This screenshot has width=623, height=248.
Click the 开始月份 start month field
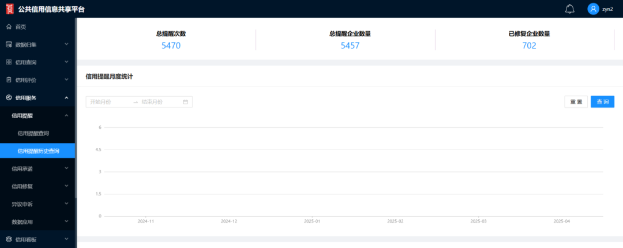(x=109, y=102)
